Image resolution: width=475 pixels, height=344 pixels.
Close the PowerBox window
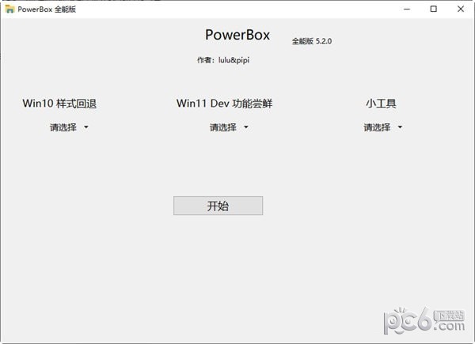tap(461, 9)
